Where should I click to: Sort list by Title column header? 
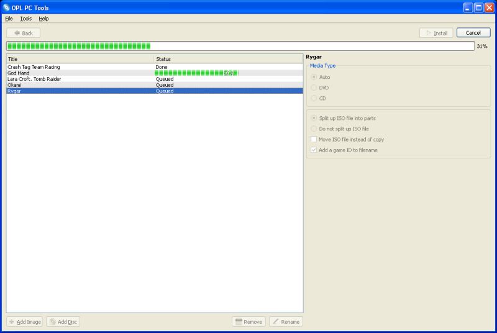80,59
